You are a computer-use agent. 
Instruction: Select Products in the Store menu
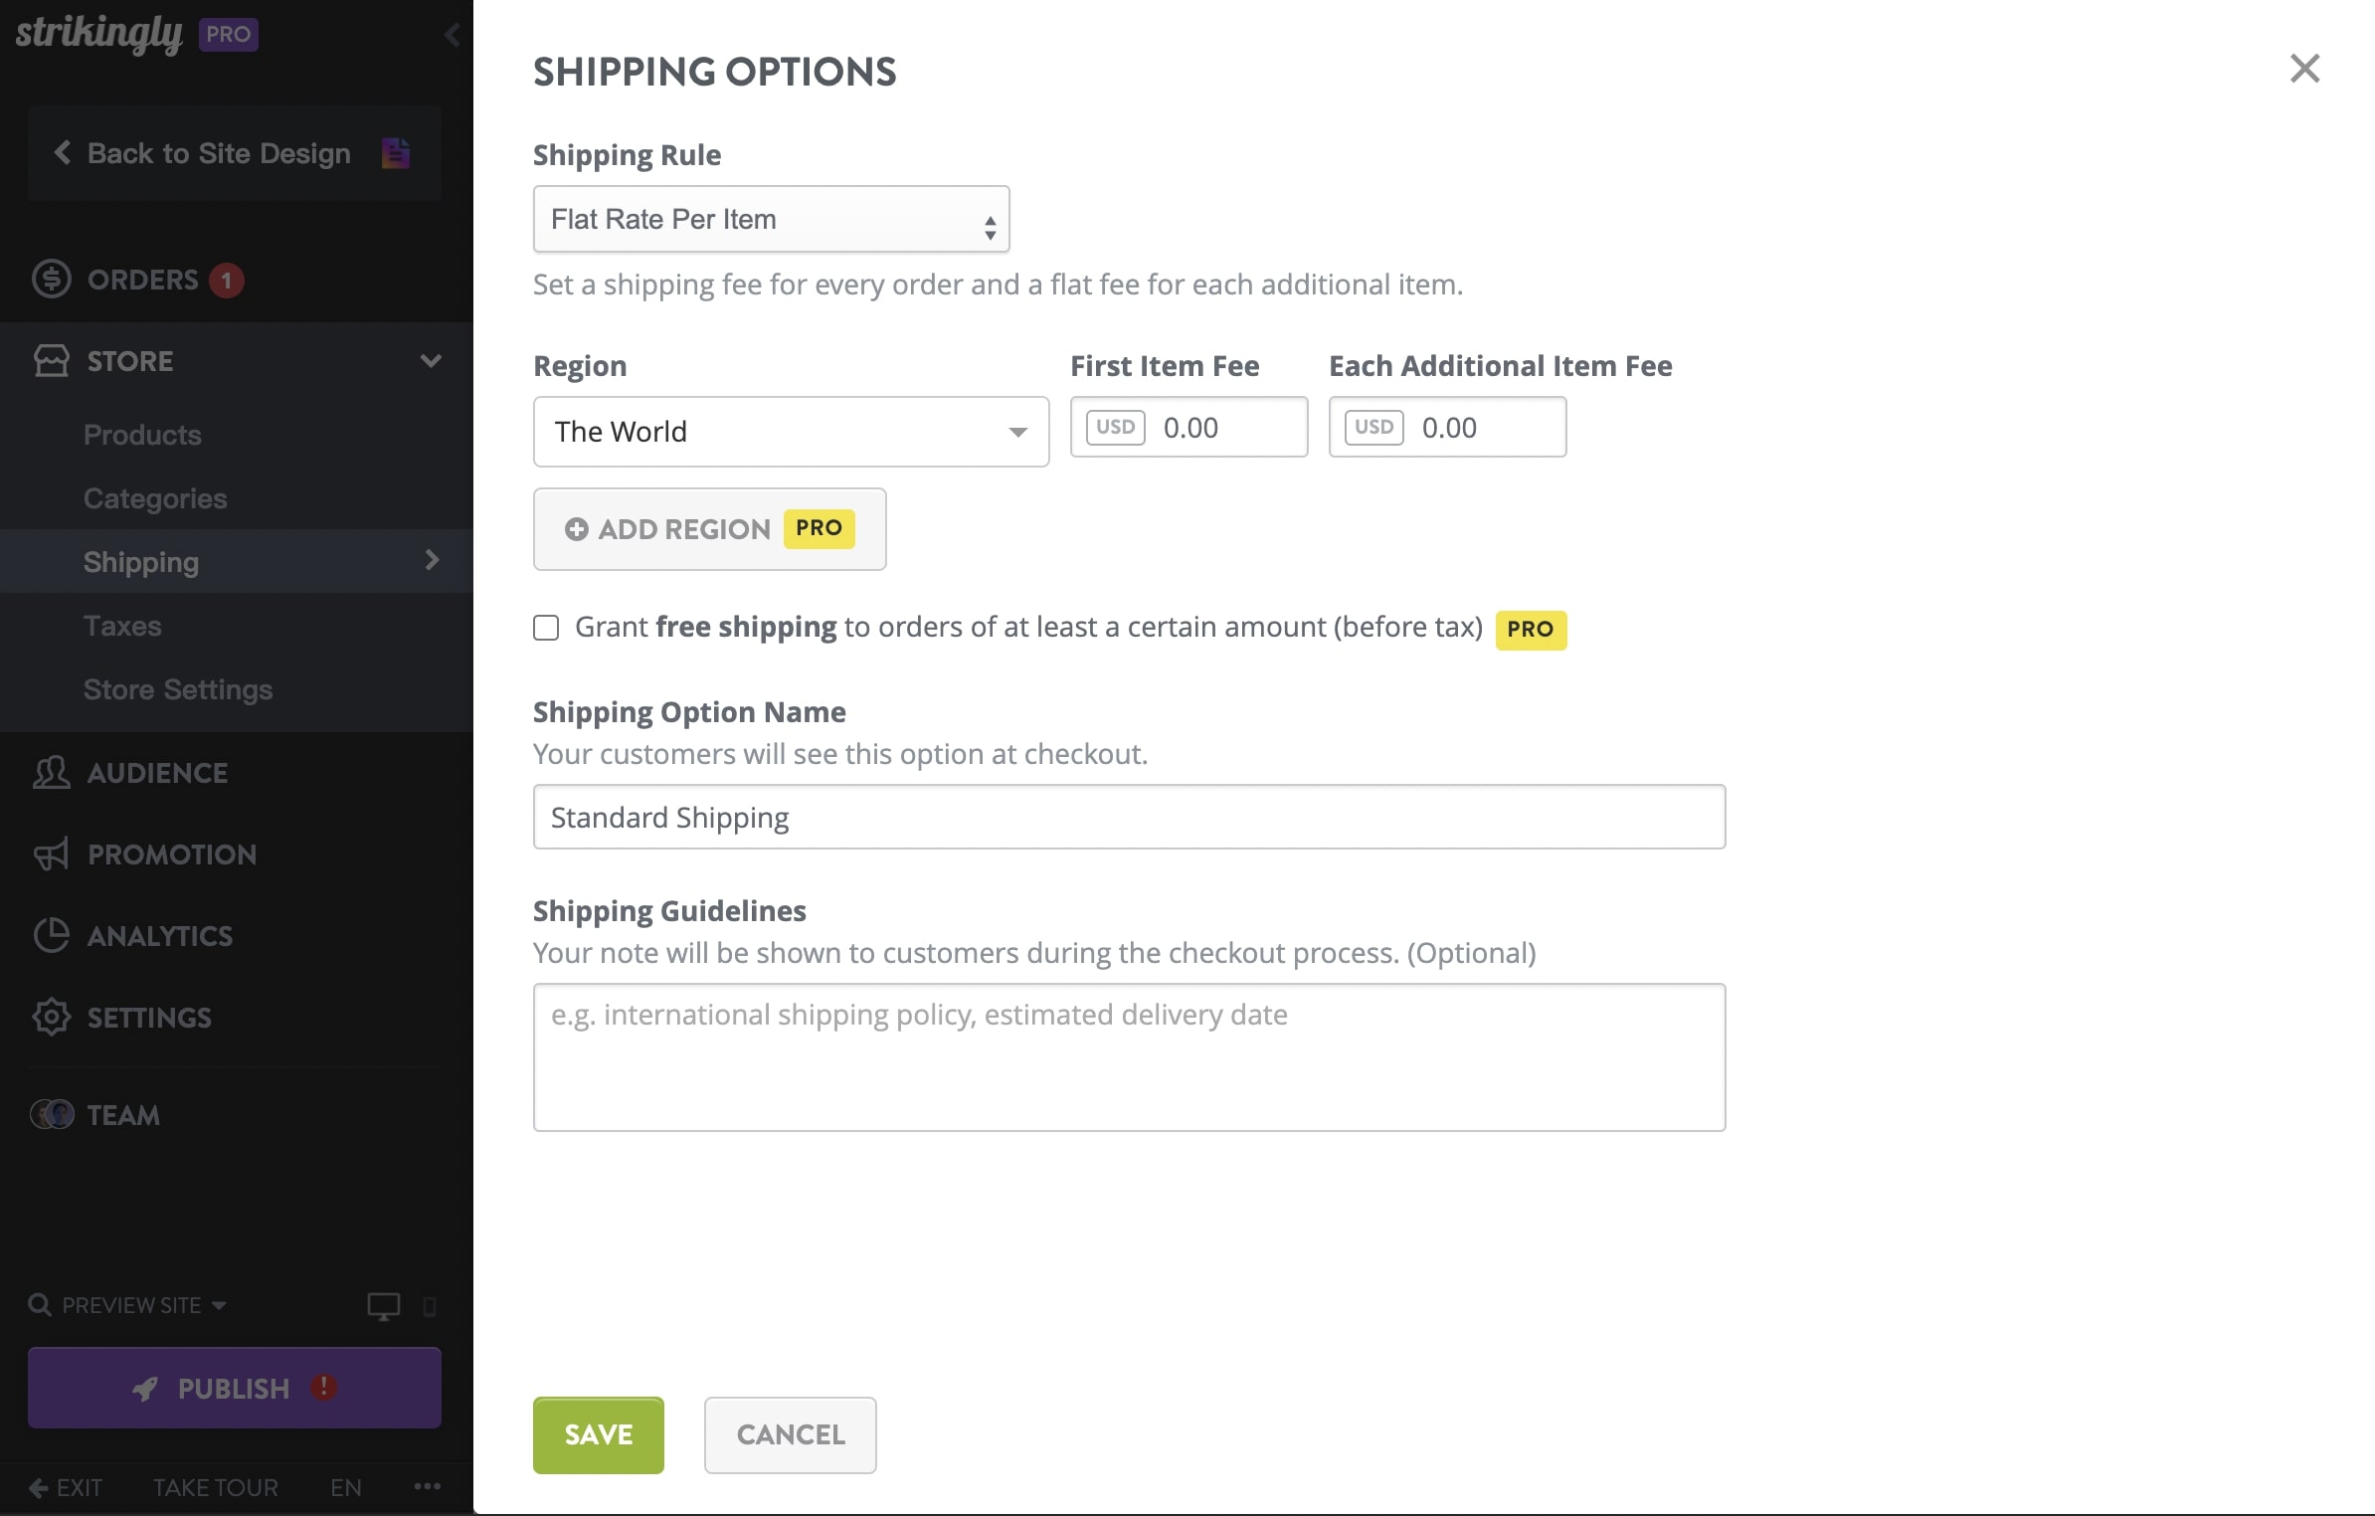click(x=142, y=435)
